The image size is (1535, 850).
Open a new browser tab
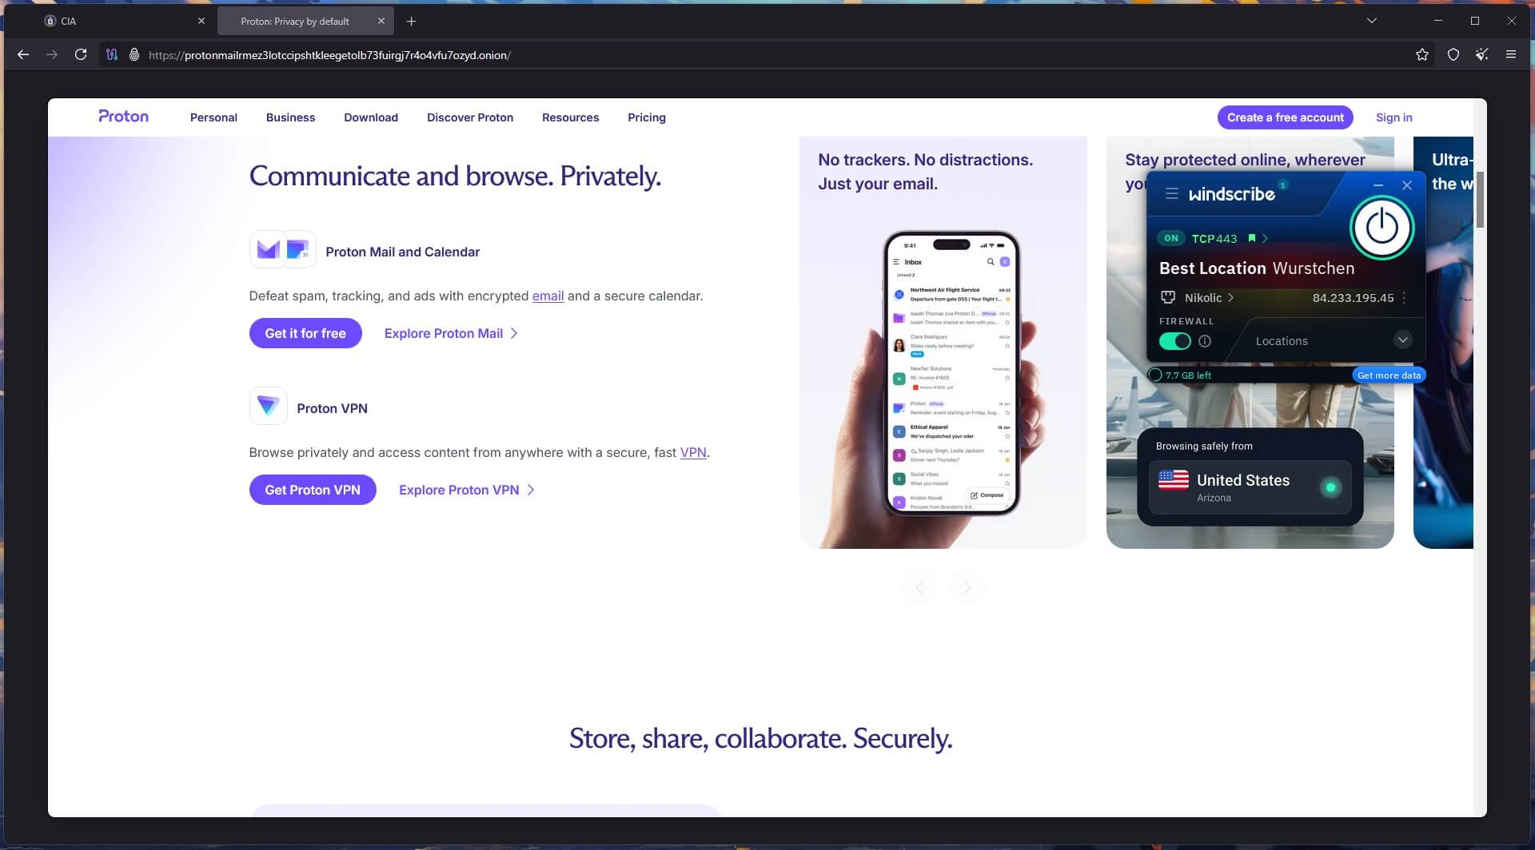pyautogui.click(x=411, y=22)
